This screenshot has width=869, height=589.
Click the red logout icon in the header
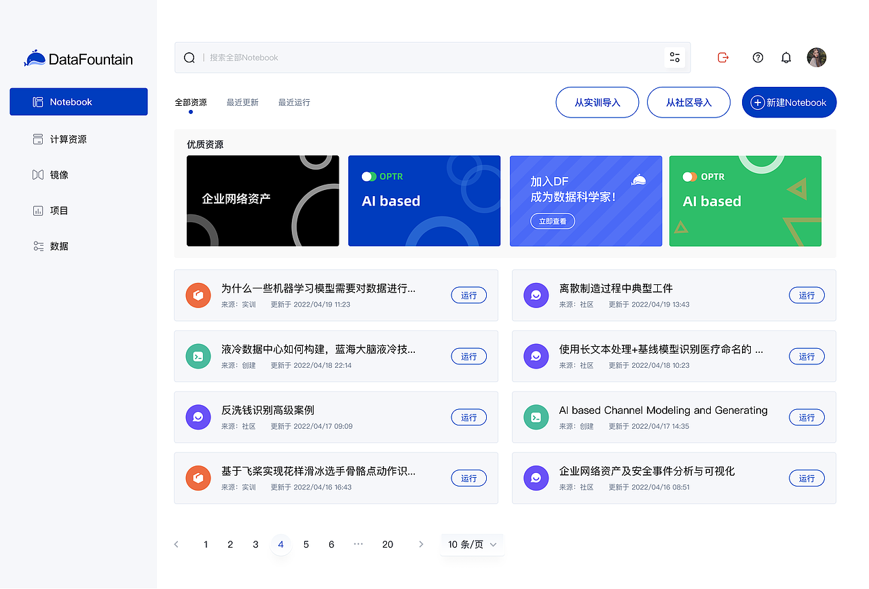click(x=723, y=58)
